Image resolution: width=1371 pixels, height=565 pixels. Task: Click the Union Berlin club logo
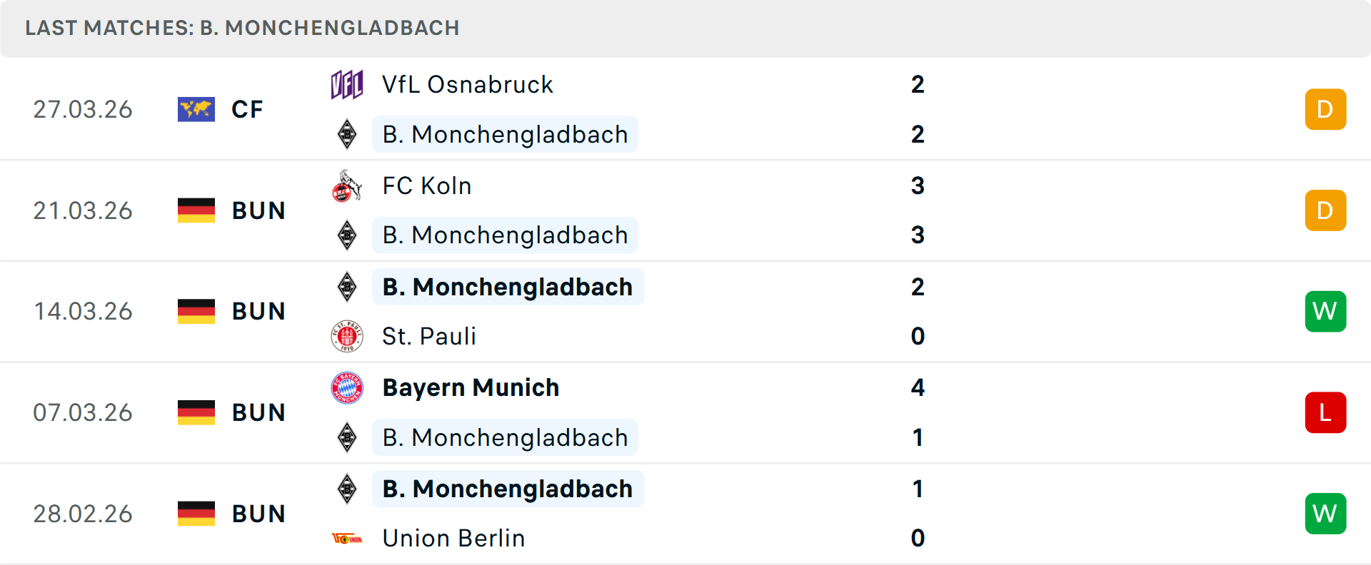[347, 538]
